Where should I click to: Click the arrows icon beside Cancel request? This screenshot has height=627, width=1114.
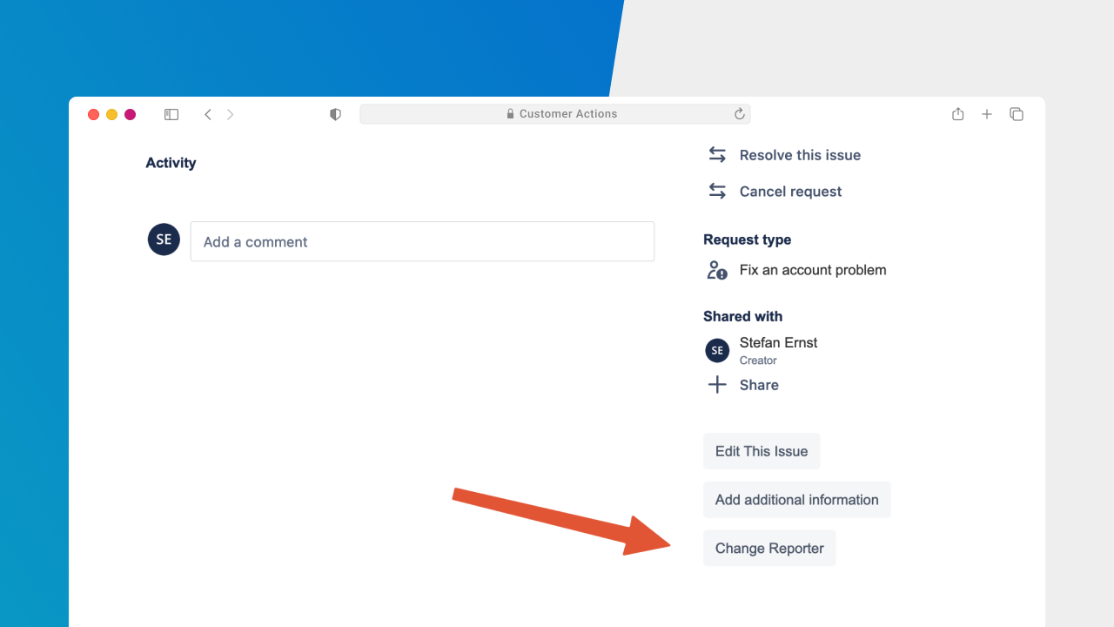[x=717, y=191]
